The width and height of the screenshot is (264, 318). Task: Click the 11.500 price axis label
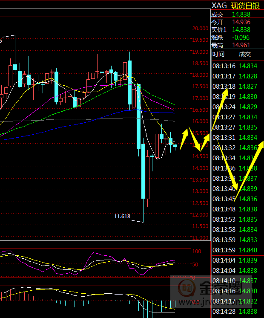200,226
